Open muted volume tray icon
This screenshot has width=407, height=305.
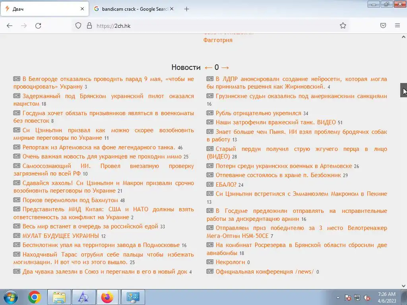[x=367, y=297]
